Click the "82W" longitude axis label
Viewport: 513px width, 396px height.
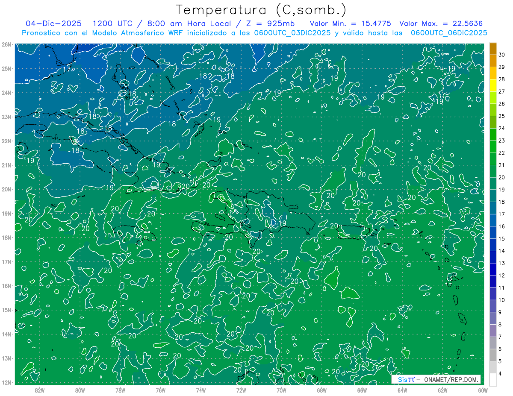(40, 390)
